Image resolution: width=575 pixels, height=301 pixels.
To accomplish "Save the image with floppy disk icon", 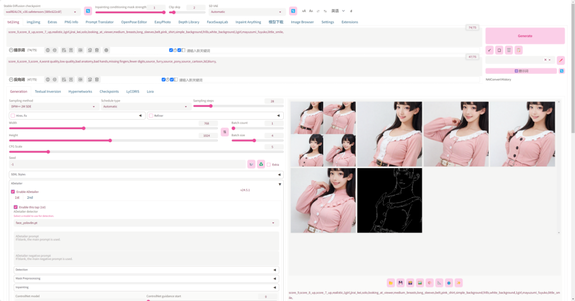I will pos(400,283).
